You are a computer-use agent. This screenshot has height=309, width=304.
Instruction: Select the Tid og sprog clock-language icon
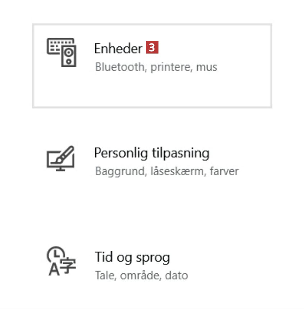[61, 261]
